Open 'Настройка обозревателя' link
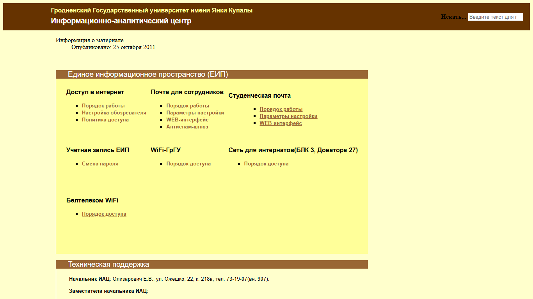The image size is (533, 299). pyautogui.click(x=114, y=113)
